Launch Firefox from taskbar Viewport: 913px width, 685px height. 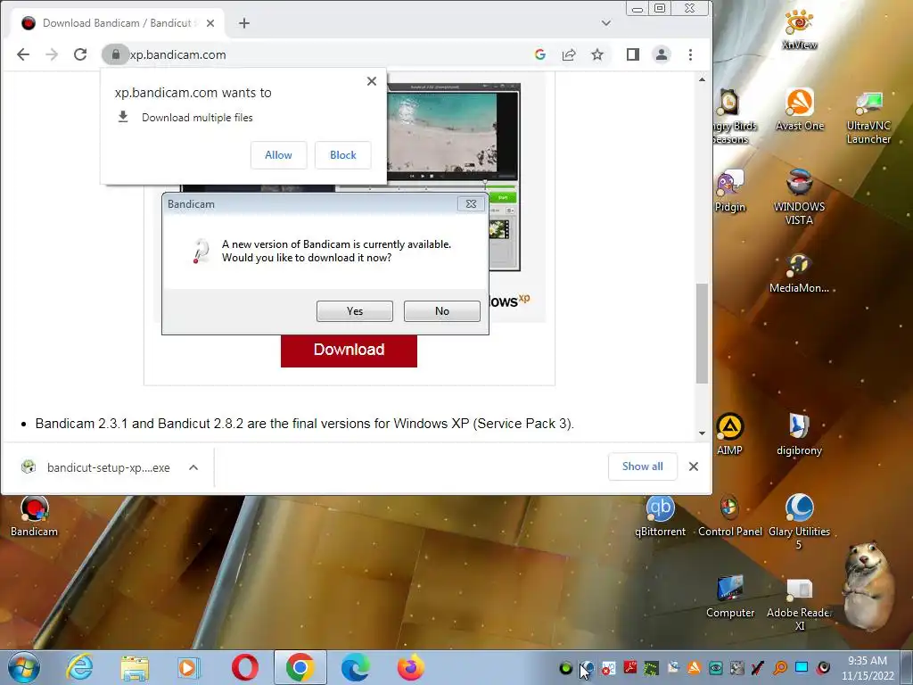coord(410,667)
